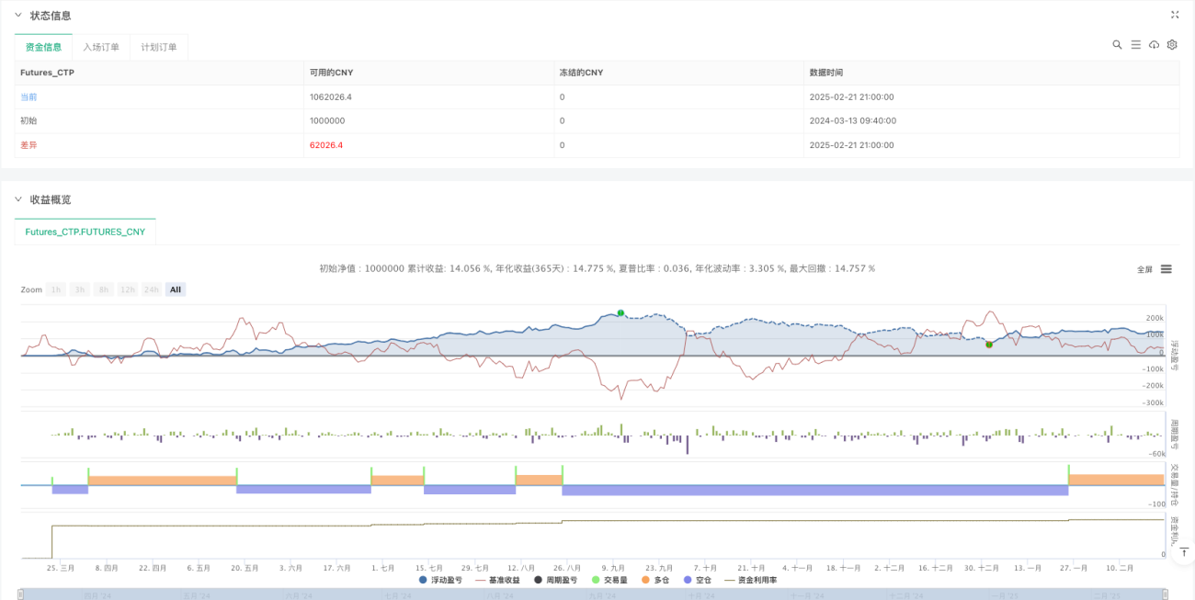Switch to the 计划订单 tab

coord(158,47)
